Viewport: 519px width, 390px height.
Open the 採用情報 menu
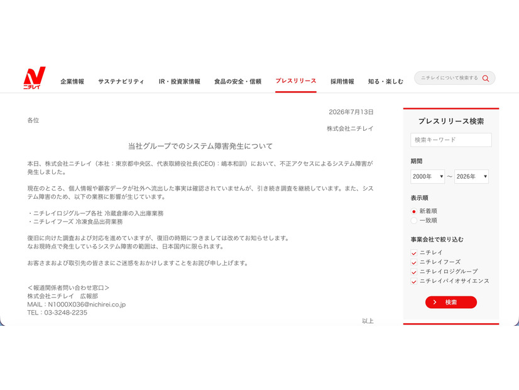tap(342, 82)
